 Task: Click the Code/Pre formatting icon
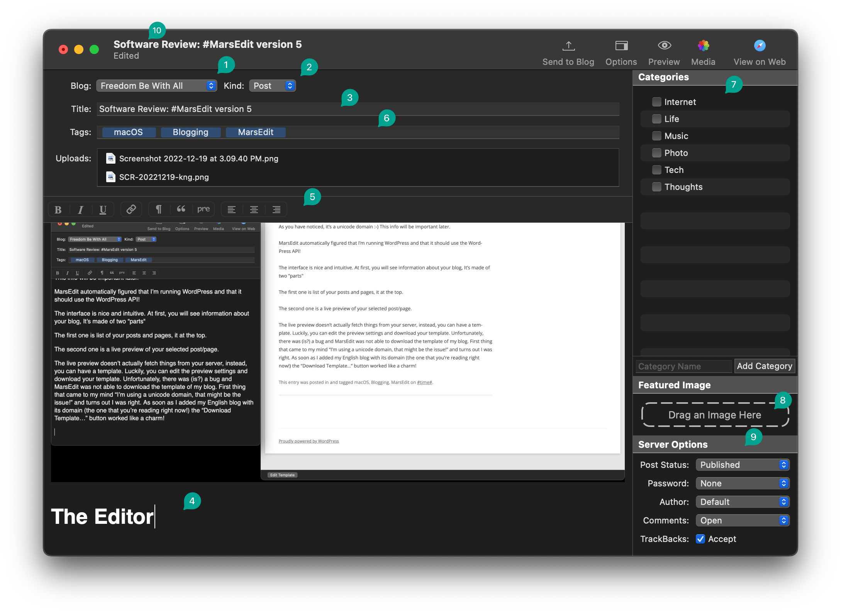(204, 209)
